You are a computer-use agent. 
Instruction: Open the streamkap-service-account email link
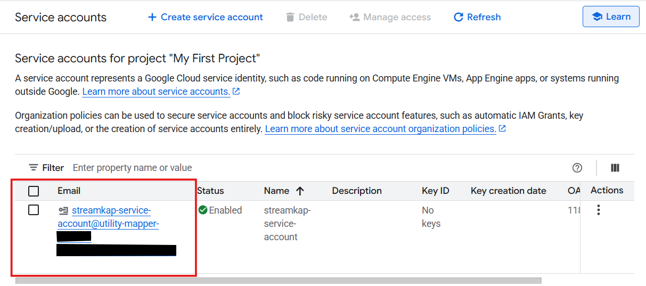point(108,217)
